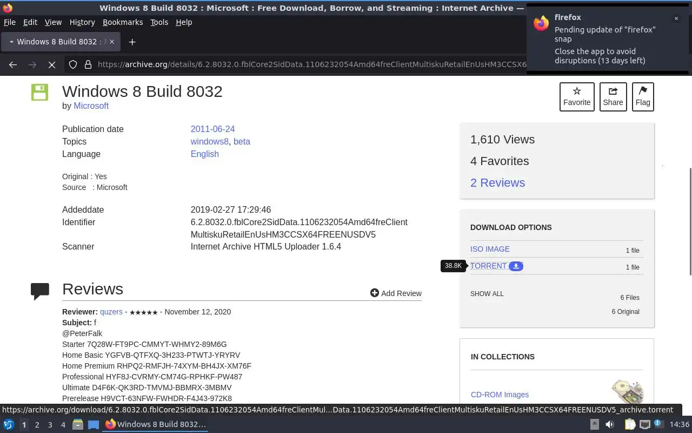Open the system start menu

click(x=9, y=424)
